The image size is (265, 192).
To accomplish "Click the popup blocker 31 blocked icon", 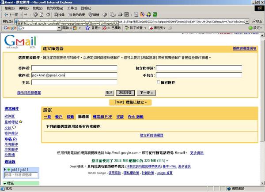I will (x=104, y=28).
